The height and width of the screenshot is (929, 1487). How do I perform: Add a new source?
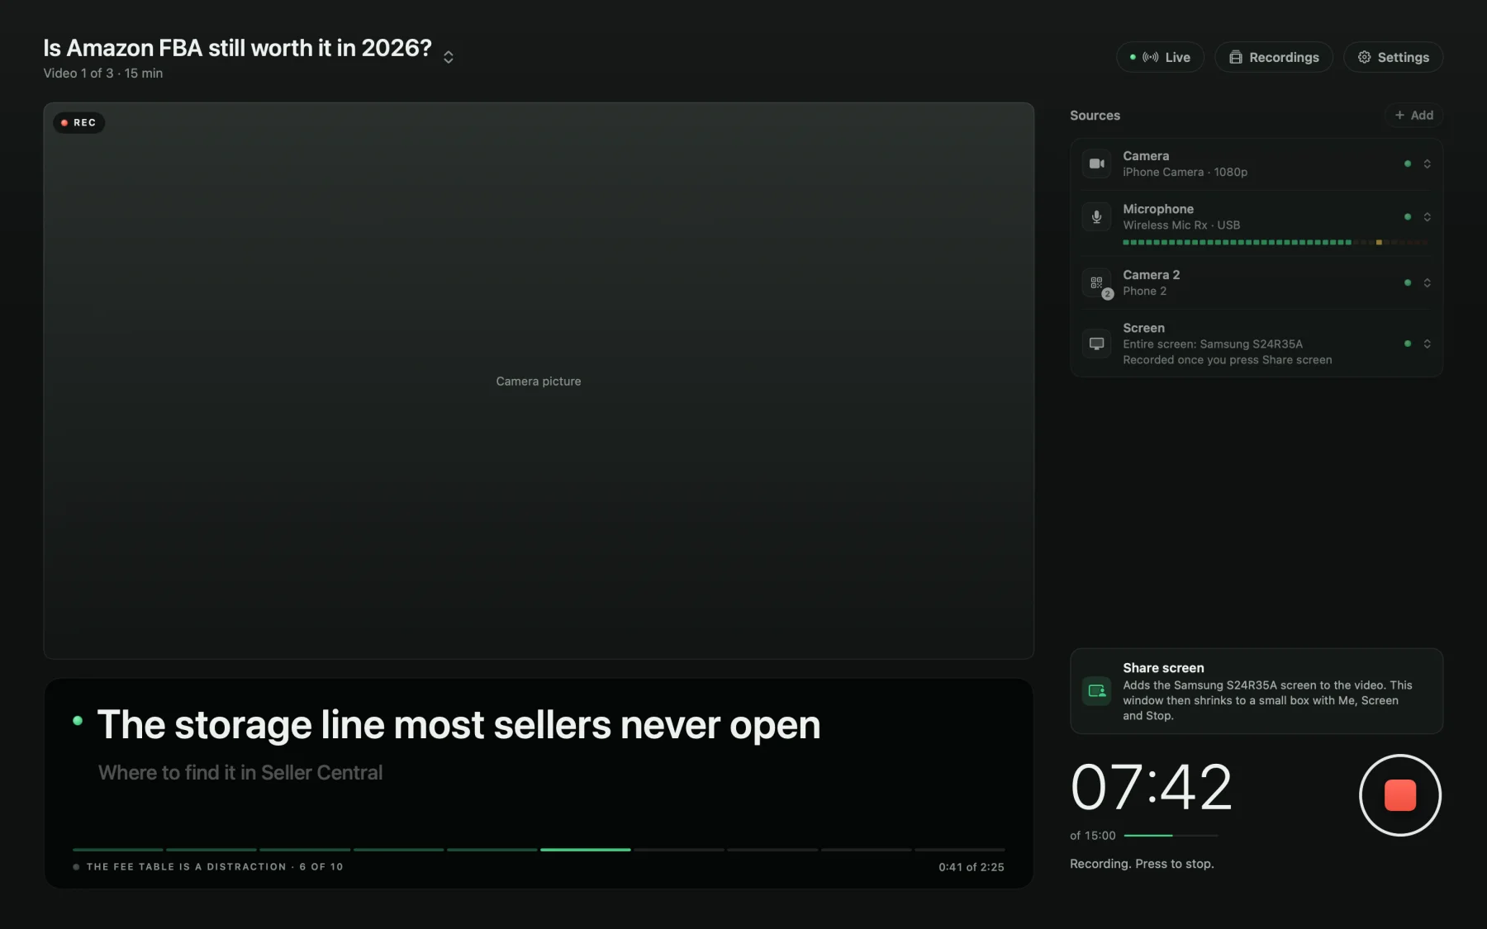pos(1413,115)
